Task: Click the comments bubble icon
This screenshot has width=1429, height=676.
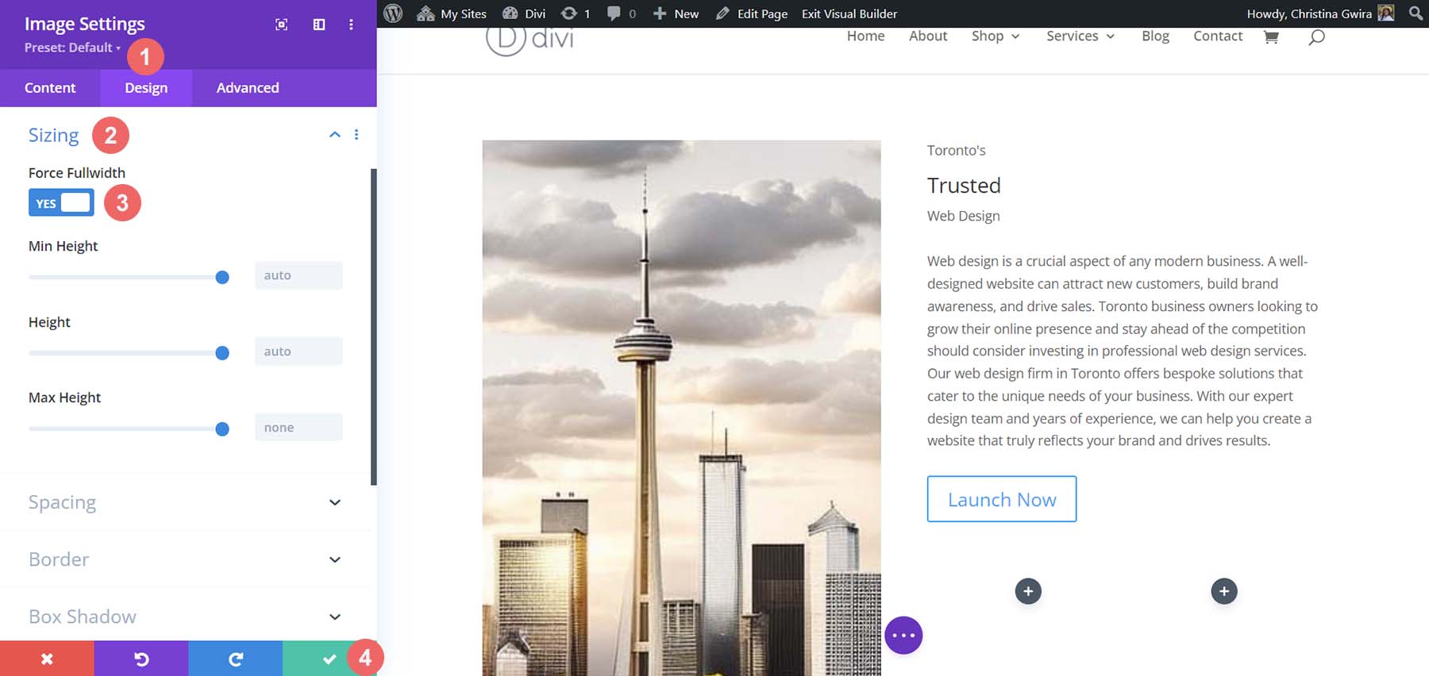Action: coord(614,13)
